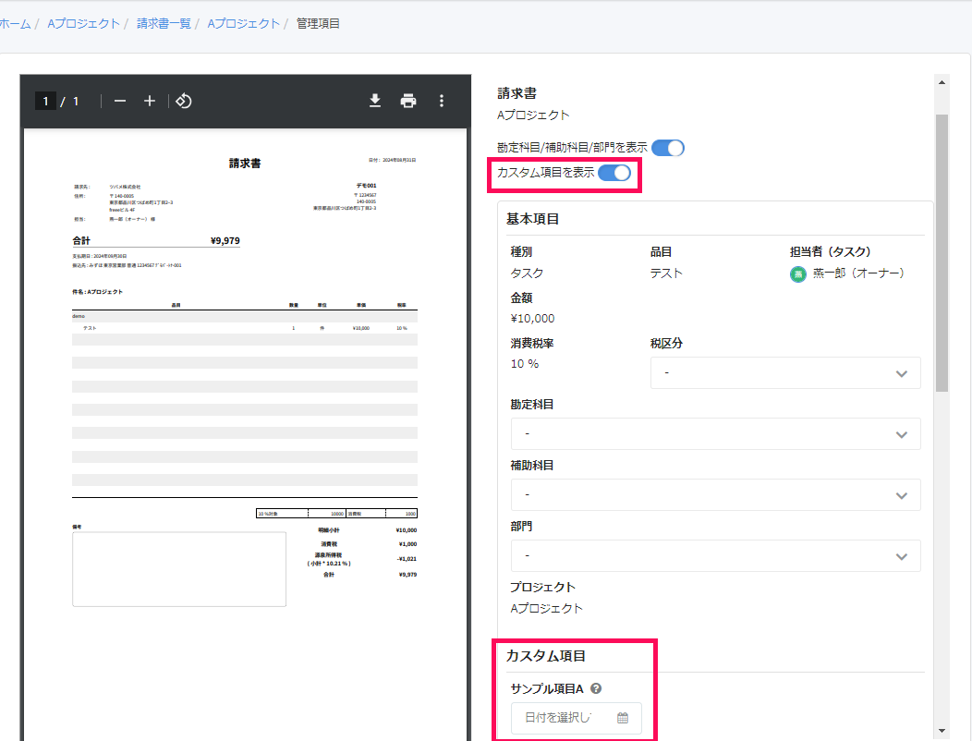Click the scrollbar up arrow in right panel
The height and width of the screenshot is (741, 972).
[942, 82]
